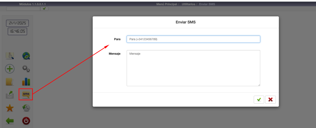The width and height of the screenshot is (316, 128).
Task: Open Menú Principal in the breadcrumb
Action: (x=167, y=4)
